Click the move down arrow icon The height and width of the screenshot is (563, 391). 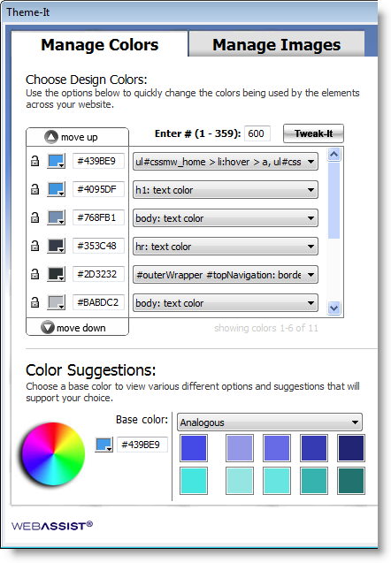pos(48,327)
